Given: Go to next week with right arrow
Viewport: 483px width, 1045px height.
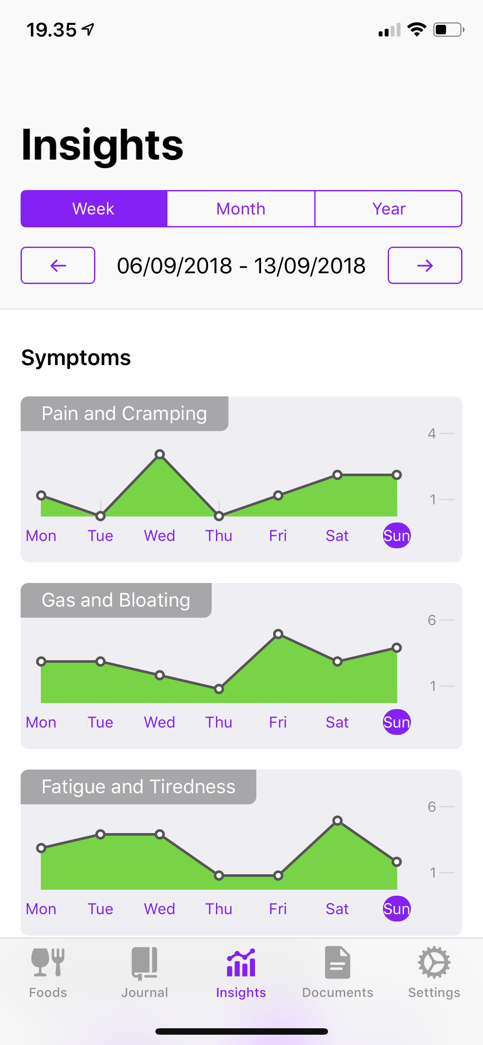Looking at the screenshot, I should tap(425, 266).
